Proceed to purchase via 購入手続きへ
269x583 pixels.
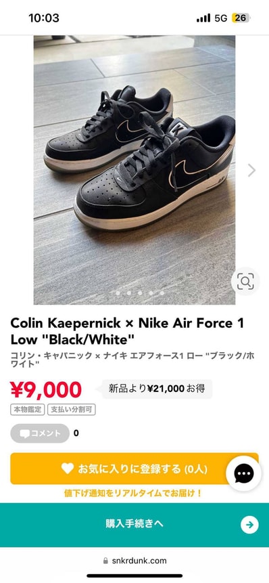point(134,525)
